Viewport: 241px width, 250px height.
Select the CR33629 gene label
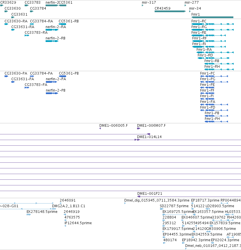(8, 3)
